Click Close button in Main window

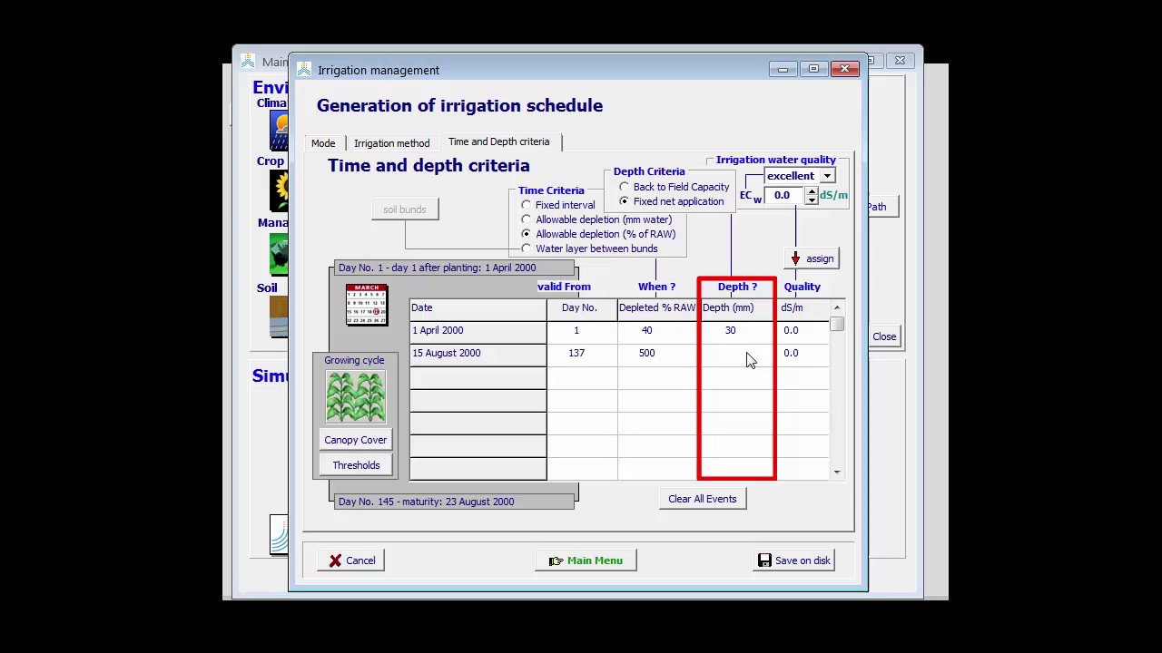pyautogui.click(x=884, y=336)
